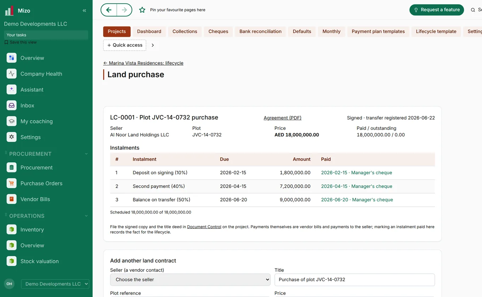Switch to Payment plan templates tab

pos(378,31)
